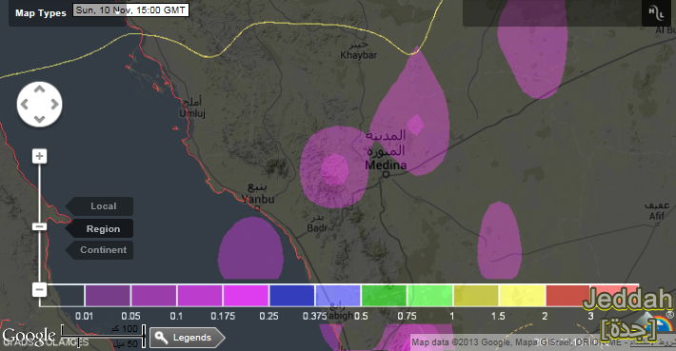
Task: Click the zoom slider handle
Action: (x=39, y=226)
